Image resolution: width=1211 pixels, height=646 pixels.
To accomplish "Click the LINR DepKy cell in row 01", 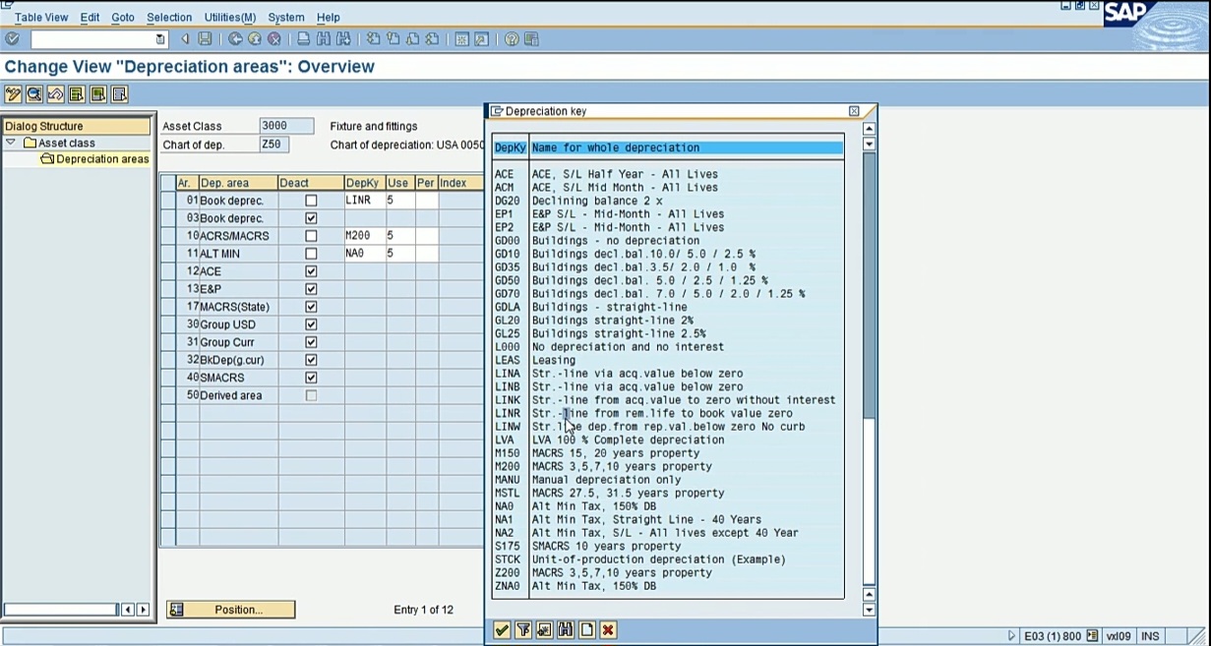I will pyautogui.click(x=364, y=201).
